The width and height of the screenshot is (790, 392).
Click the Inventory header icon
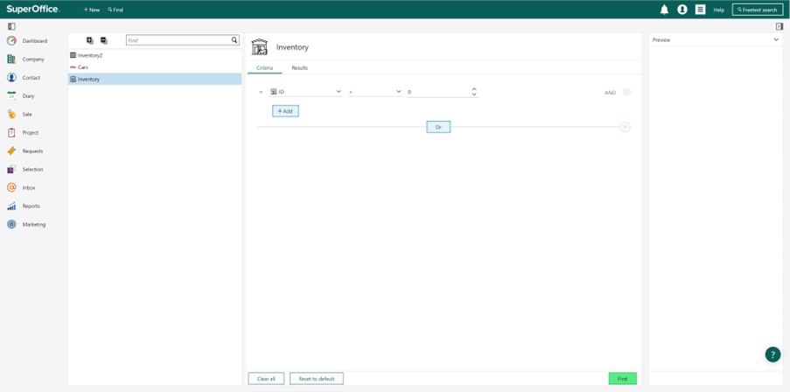point(260,46)
